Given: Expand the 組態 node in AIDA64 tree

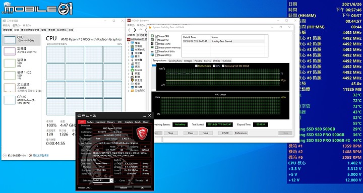Looking at the screenshot, I should (129, 84).
